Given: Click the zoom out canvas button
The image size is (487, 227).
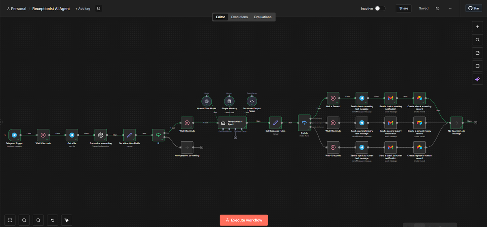Looking at the screenshot, I should click(38, 220).
